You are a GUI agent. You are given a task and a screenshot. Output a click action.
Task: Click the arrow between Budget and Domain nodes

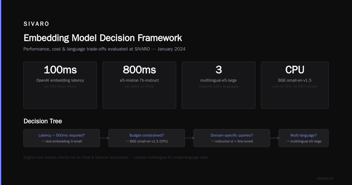[x=189, y=138]
